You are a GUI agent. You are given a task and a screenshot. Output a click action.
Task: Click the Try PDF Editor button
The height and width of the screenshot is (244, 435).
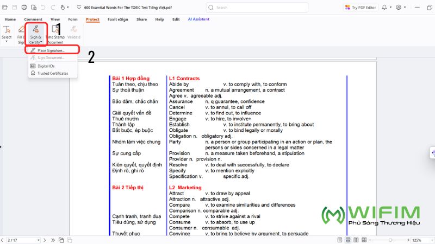point(361,8)
